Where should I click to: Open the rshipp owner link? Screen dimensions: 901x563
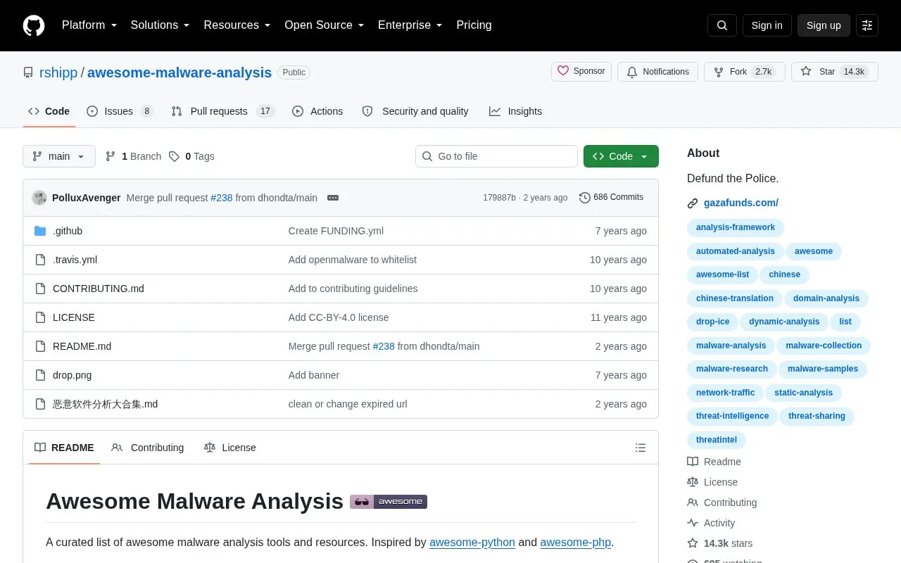coord(58,72)
